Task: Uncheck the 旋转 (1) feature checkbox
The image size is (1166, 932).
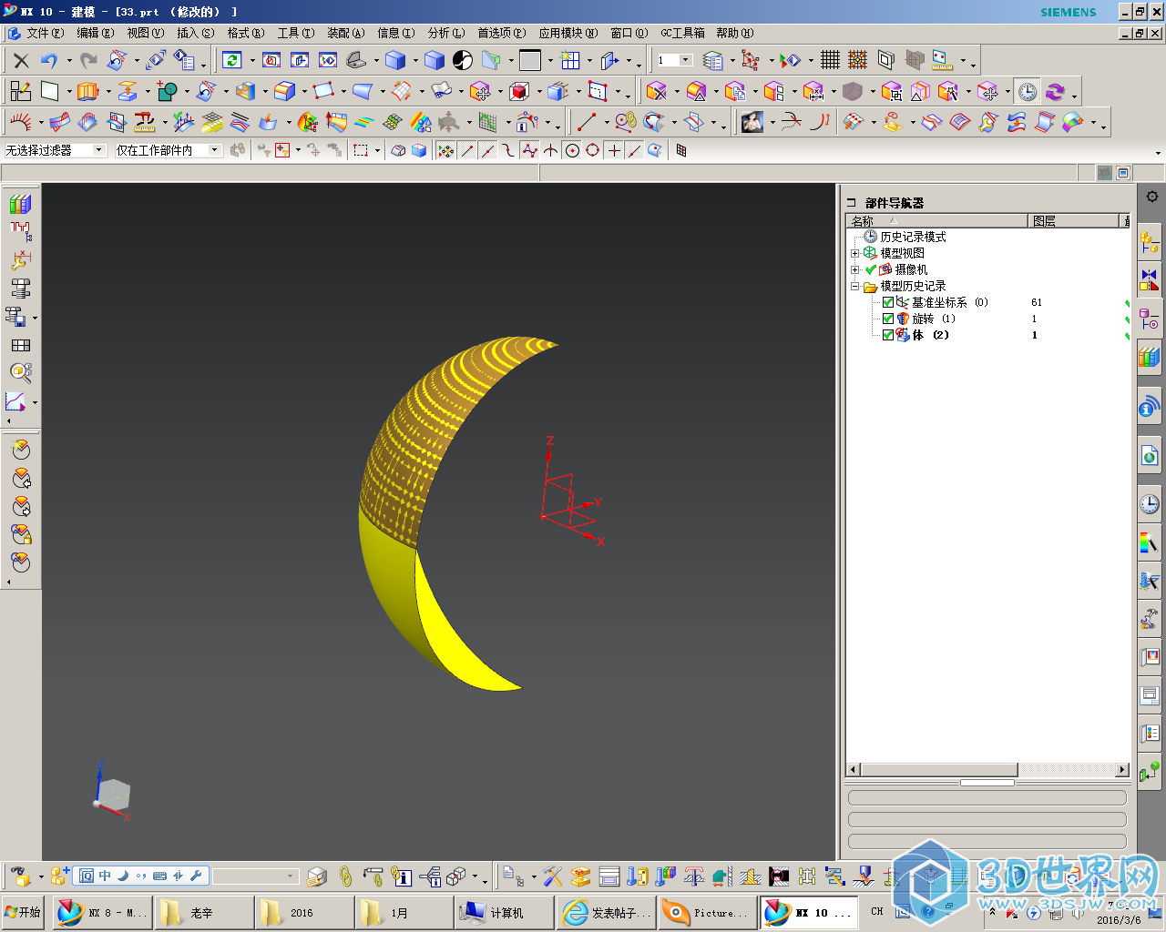Action: coord(888,319)
